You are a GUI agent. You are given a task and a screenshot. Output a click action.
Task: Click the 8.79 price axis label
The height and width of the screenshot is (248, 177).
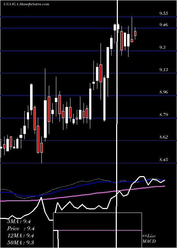tap(164, 114)
